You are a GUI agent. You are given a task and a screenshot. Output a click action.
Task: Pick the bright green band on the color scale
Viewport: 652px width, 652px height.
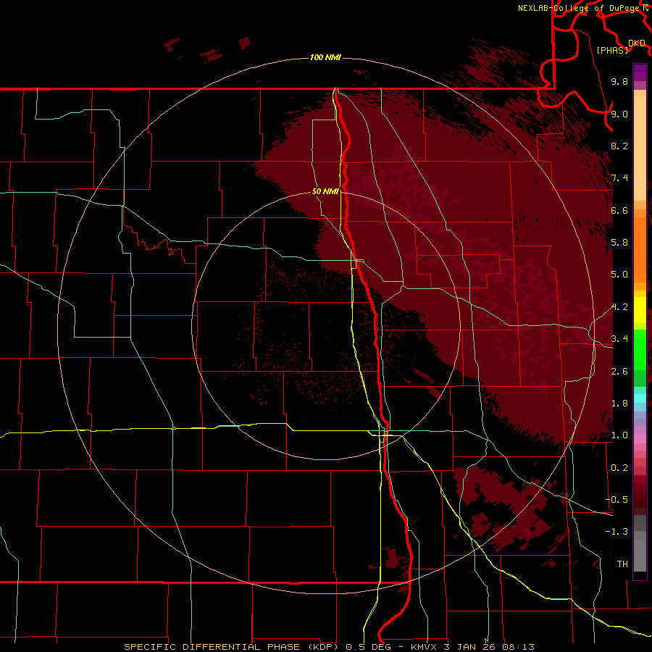click(x=640, y=350)
